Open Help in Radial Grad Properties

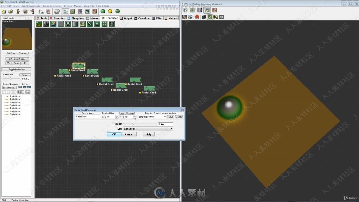(x=149, y=134)
